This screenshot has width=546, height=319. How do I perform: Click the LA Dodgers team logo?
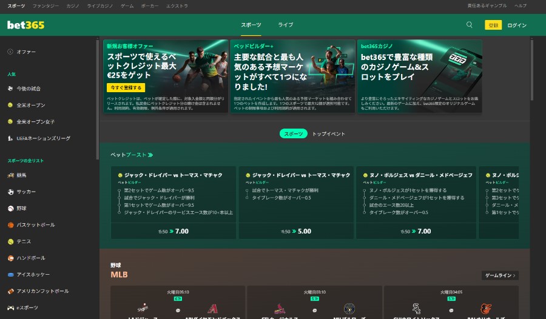pyautogui.click(x=143, y=308)
